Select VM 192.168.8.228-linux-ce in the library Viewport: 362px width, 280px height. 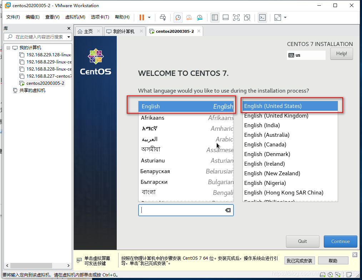click(x=49, y=69)
